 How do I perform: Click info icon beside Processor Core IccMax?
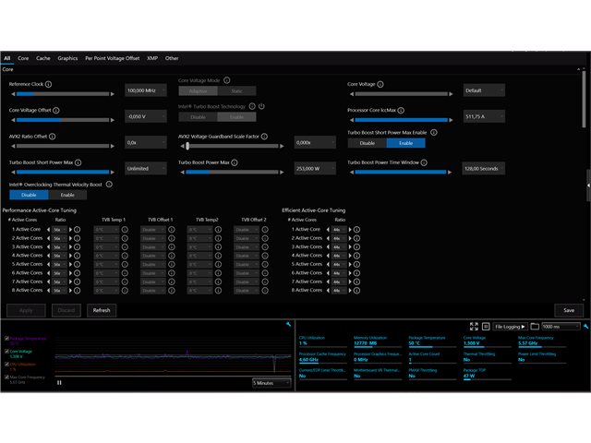[x=401, y=110]
